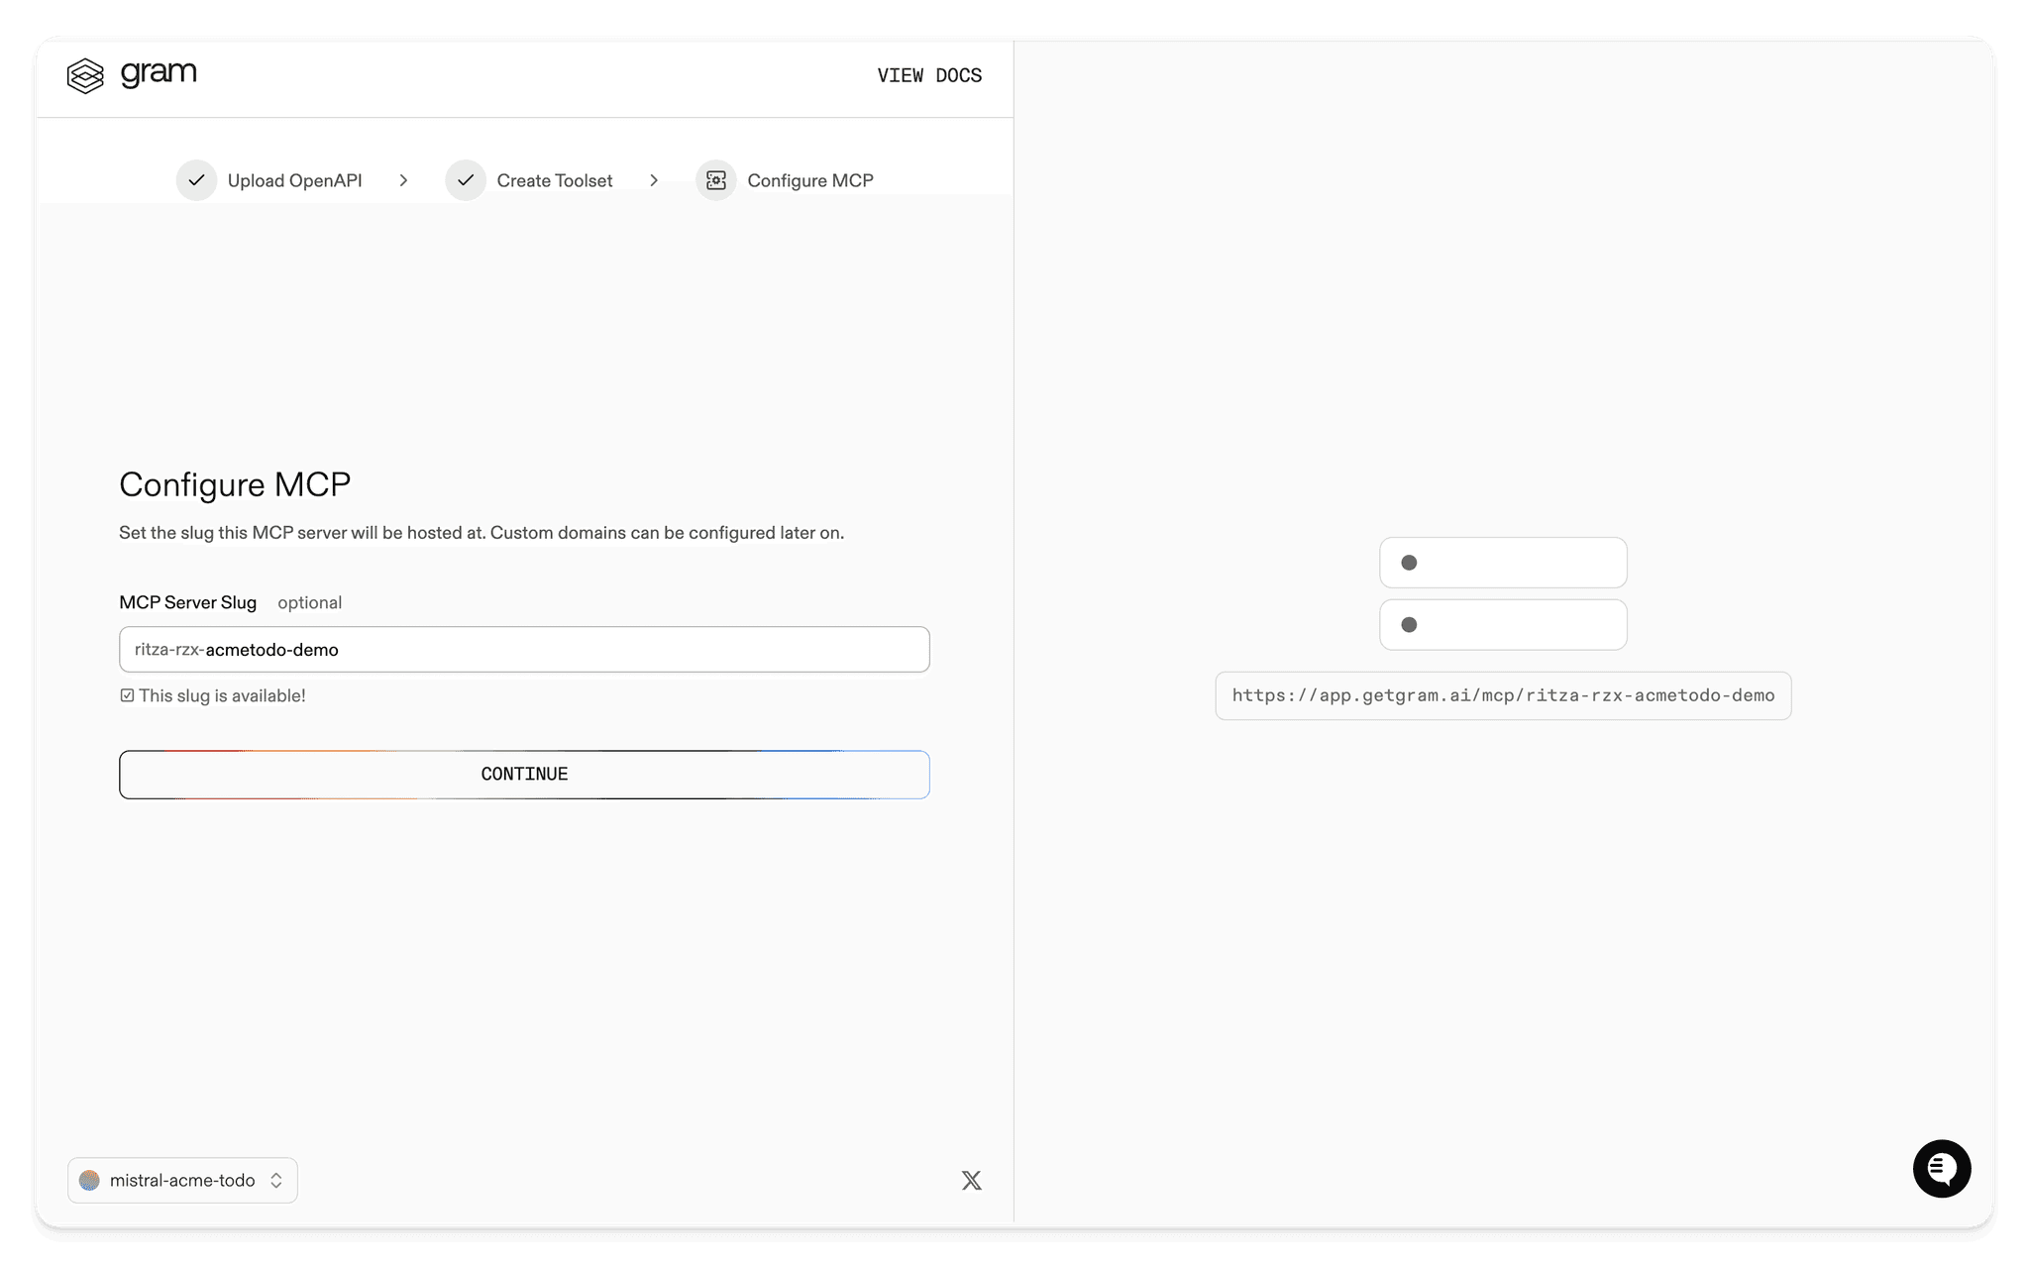Click the Create Toolset checkmark icon
The height and width of the screenshot is (1263, 2029).
[466, 180]
